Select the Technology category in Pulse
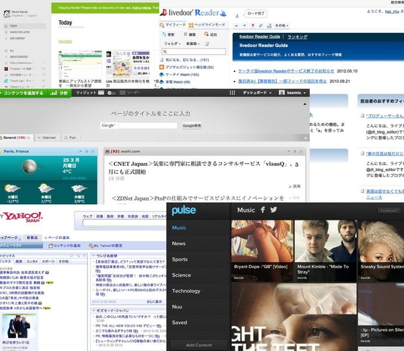404x351 pixels. click(x=186, y=290)
